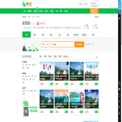Open the clock history icon in the dark sidebar

[x=120, y=96]
